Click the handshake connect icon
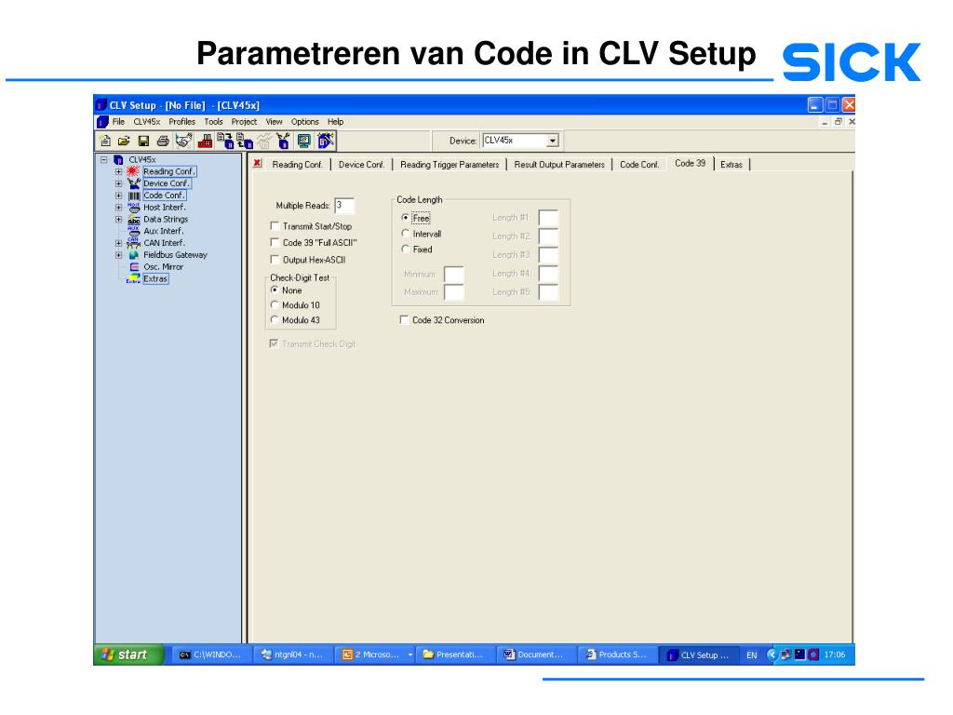Screen dimensions: 953x715 click(183, 142)
